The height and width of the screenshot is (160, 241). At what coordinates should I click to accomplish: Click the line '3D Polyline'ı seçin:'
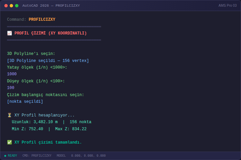(x=31, y=54)
